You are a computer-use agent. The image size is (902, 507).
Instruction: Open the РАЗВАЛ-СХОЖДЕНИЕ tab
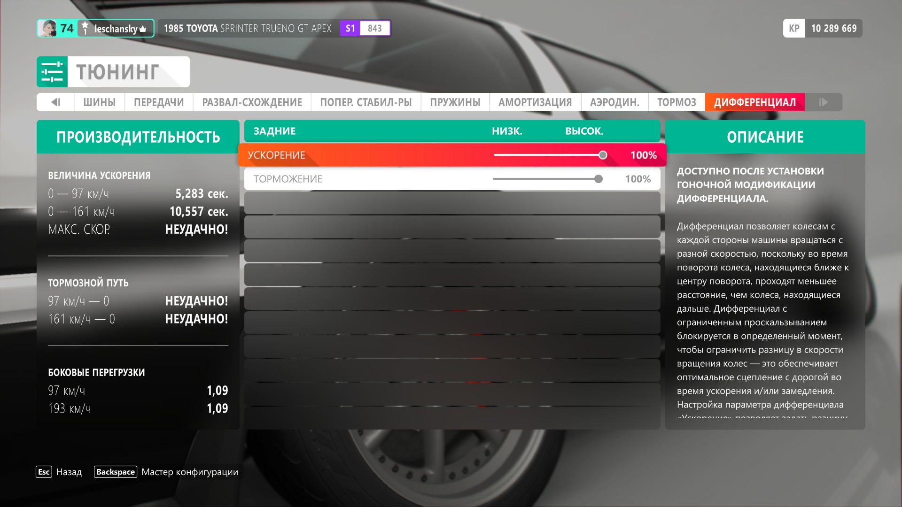point(252,102)
